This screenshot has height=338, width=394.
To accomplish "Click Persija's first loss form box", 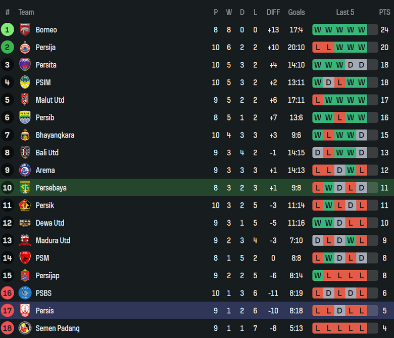I will 318,48.
